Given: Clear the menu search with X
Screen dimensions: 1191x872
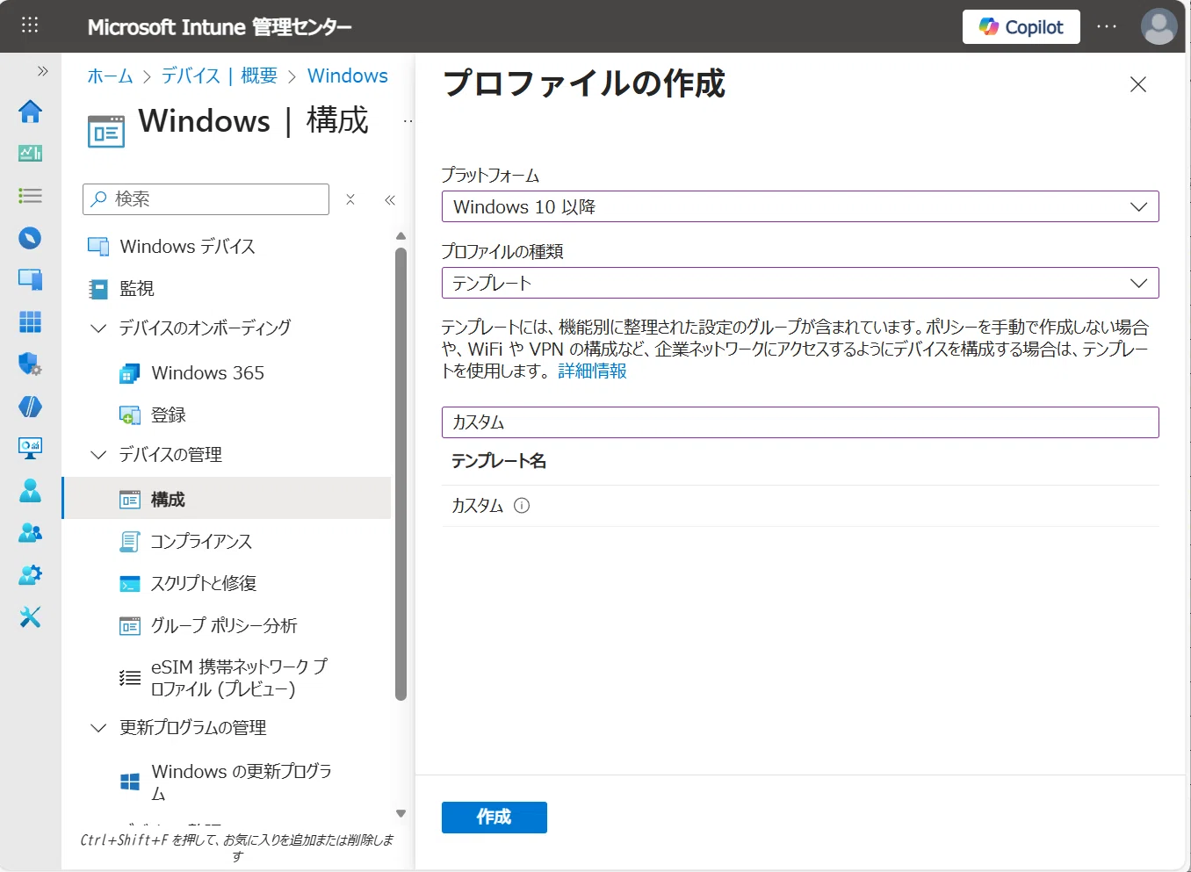Looking at the screenshot, I should tap(350, 199).
